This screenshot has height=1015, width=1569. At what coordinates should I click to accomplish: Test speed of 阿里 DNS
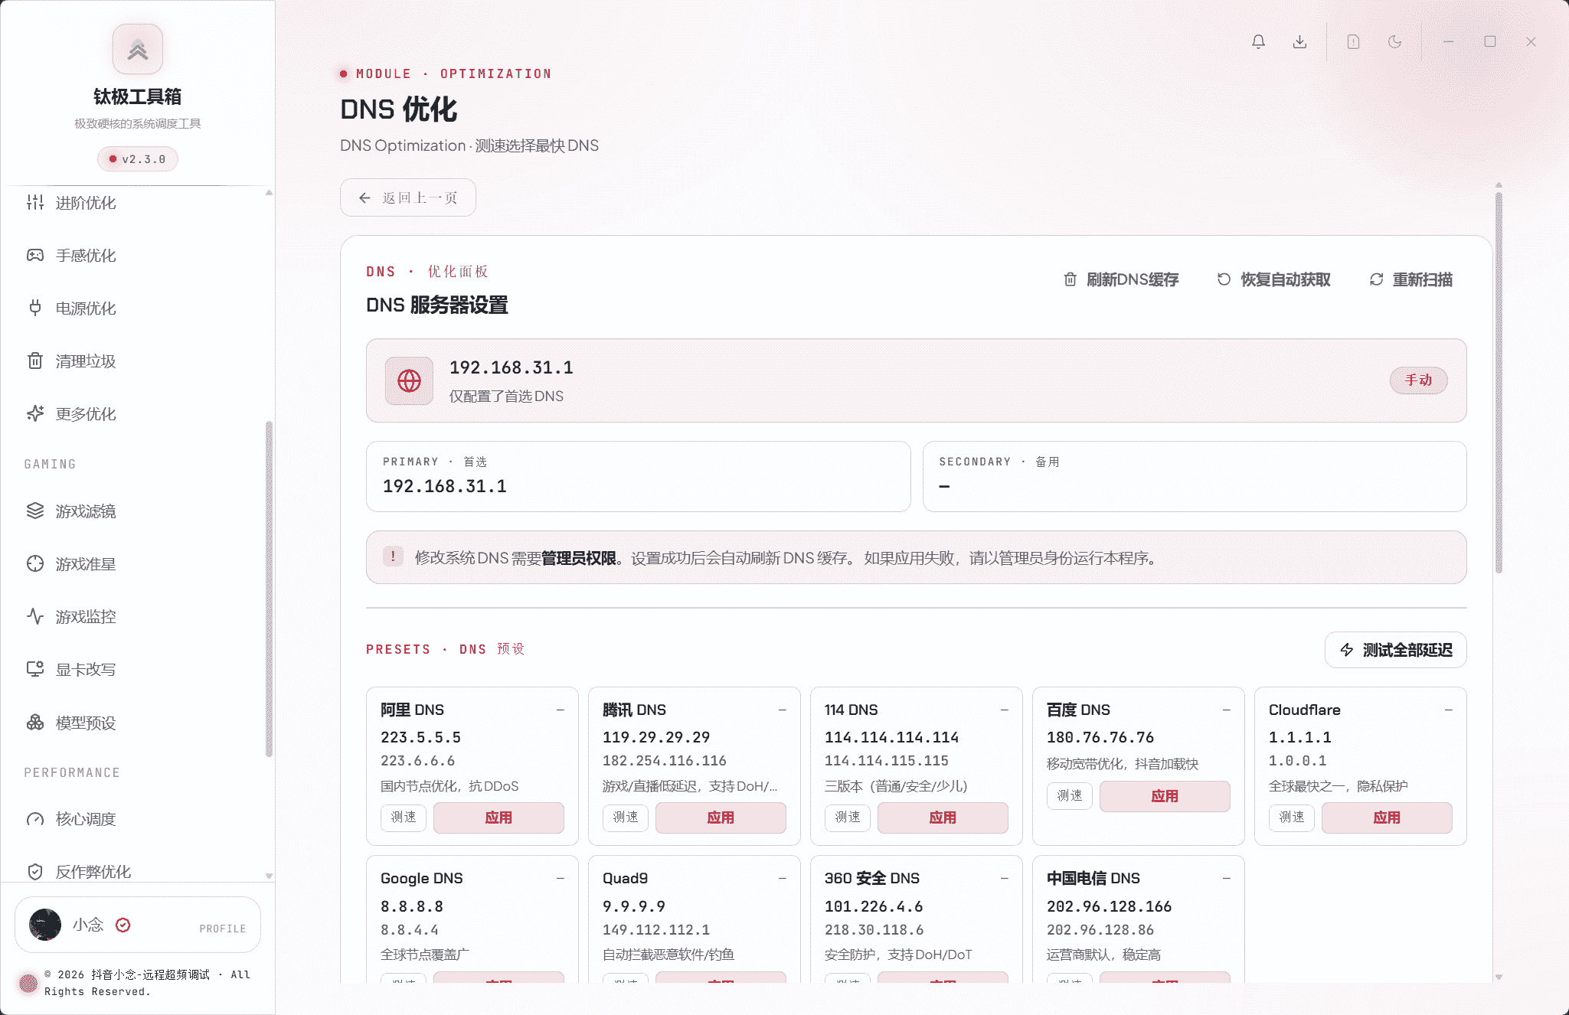pyautogui.click(x=404, y=818)
